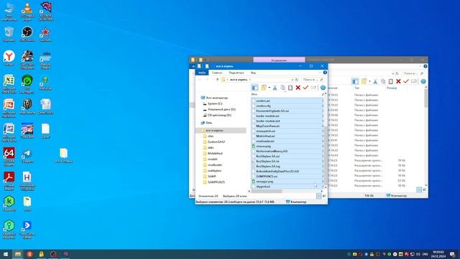Open Главная ribbon tab
The height and width of the screenshot is (259, 460).
tap(217, 73)
